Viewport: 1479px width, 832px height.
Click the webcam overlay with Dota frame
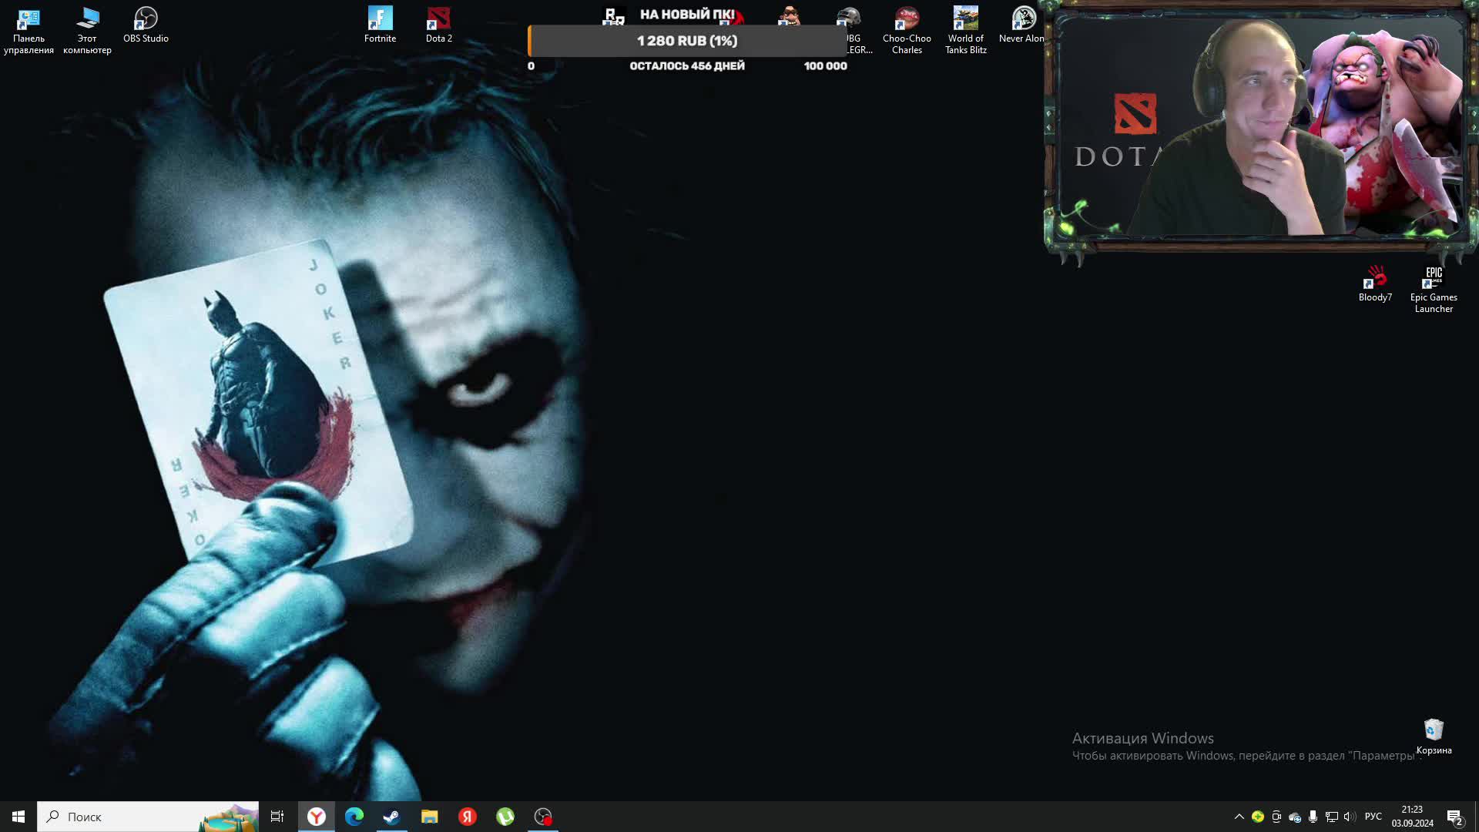tap(1260, 131)
